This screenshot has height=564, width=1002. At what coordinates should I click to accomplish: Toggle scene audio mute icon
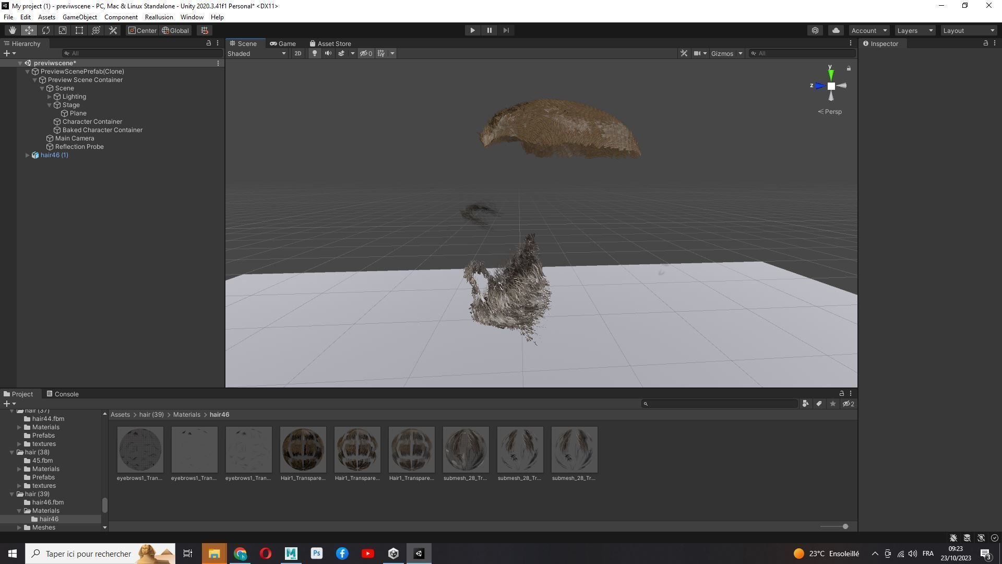click(328, 53)
